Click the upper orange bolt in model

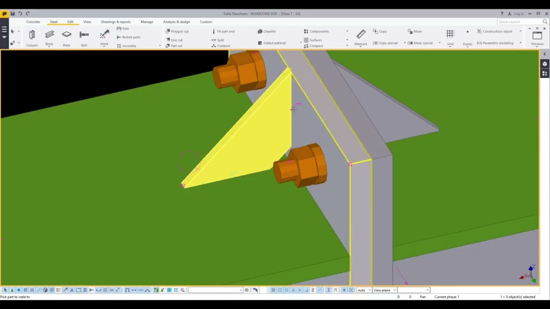pyautogui.click(x=240, y=72)
